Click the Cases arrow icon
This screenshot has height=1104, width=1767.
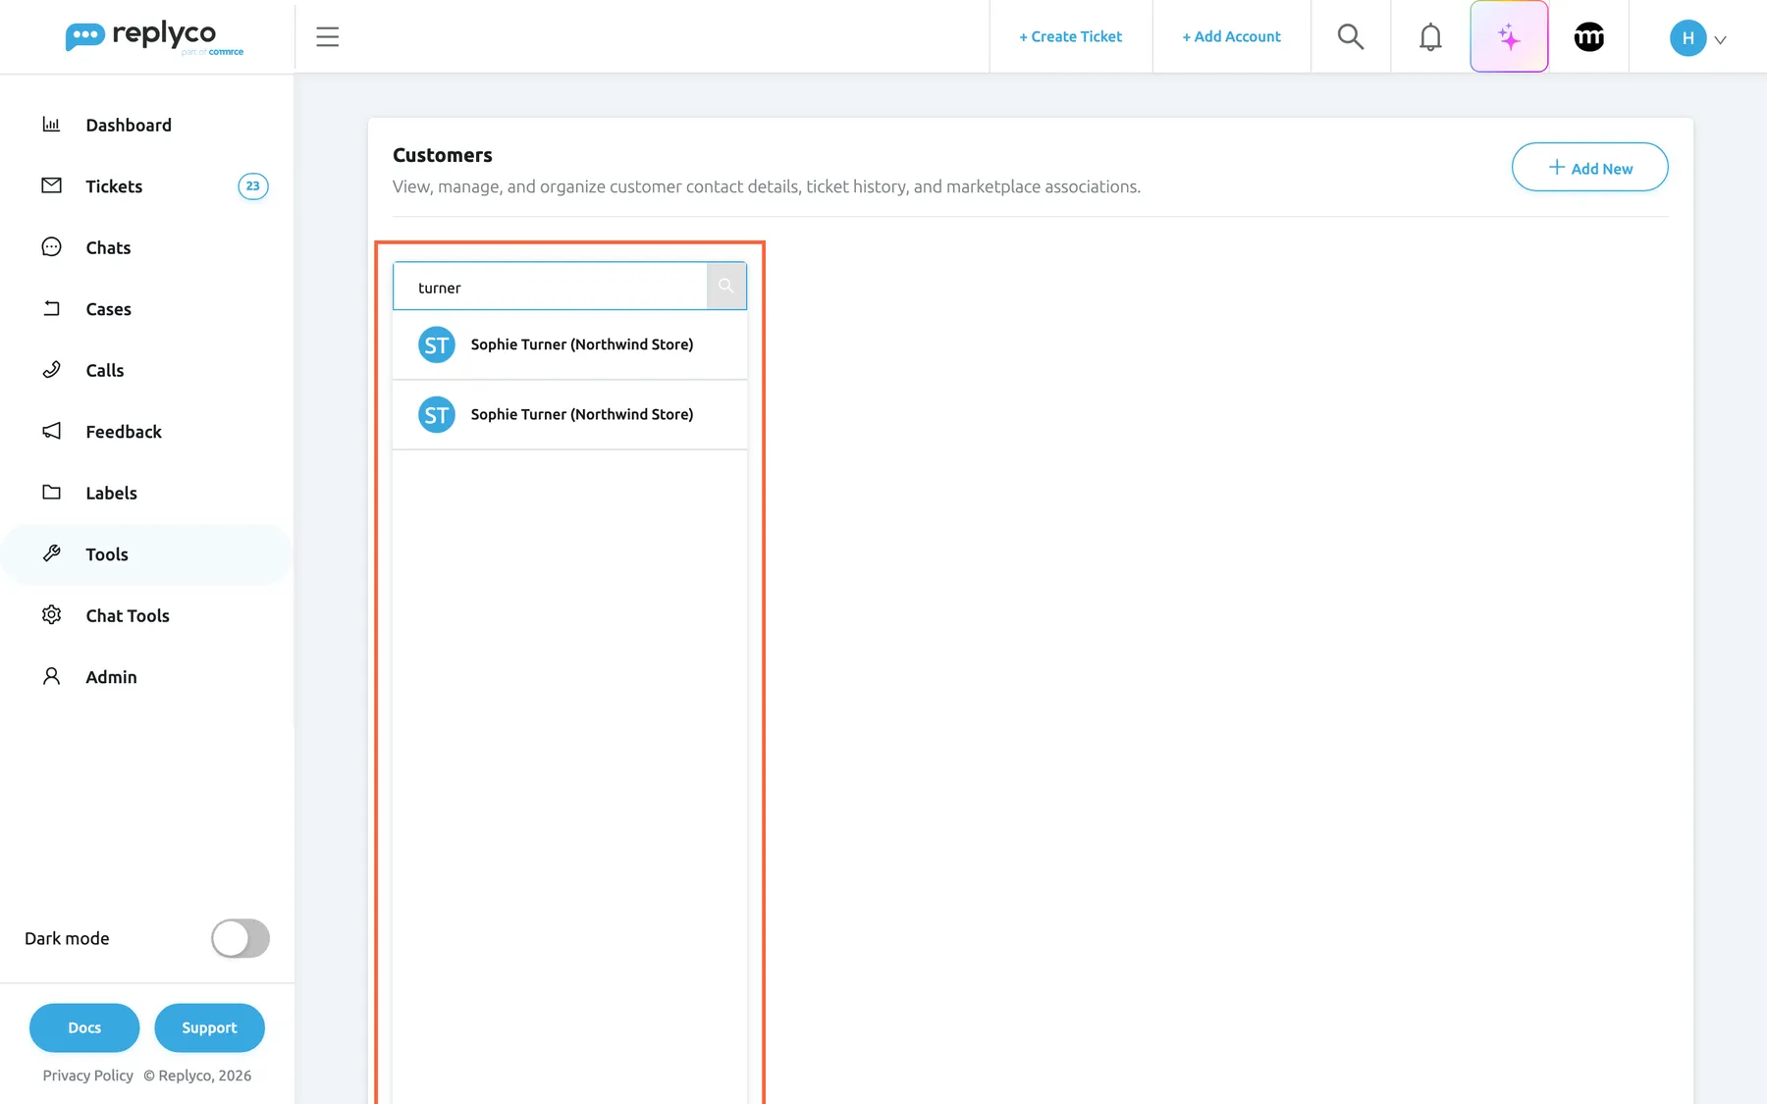click(52, 308)
